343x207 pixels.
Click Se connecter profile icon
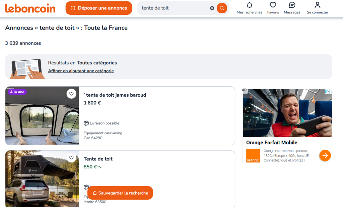(x=317, y=5)
